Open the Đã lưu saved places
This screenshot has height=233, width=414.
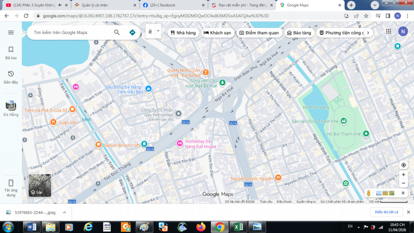(11, 52)
